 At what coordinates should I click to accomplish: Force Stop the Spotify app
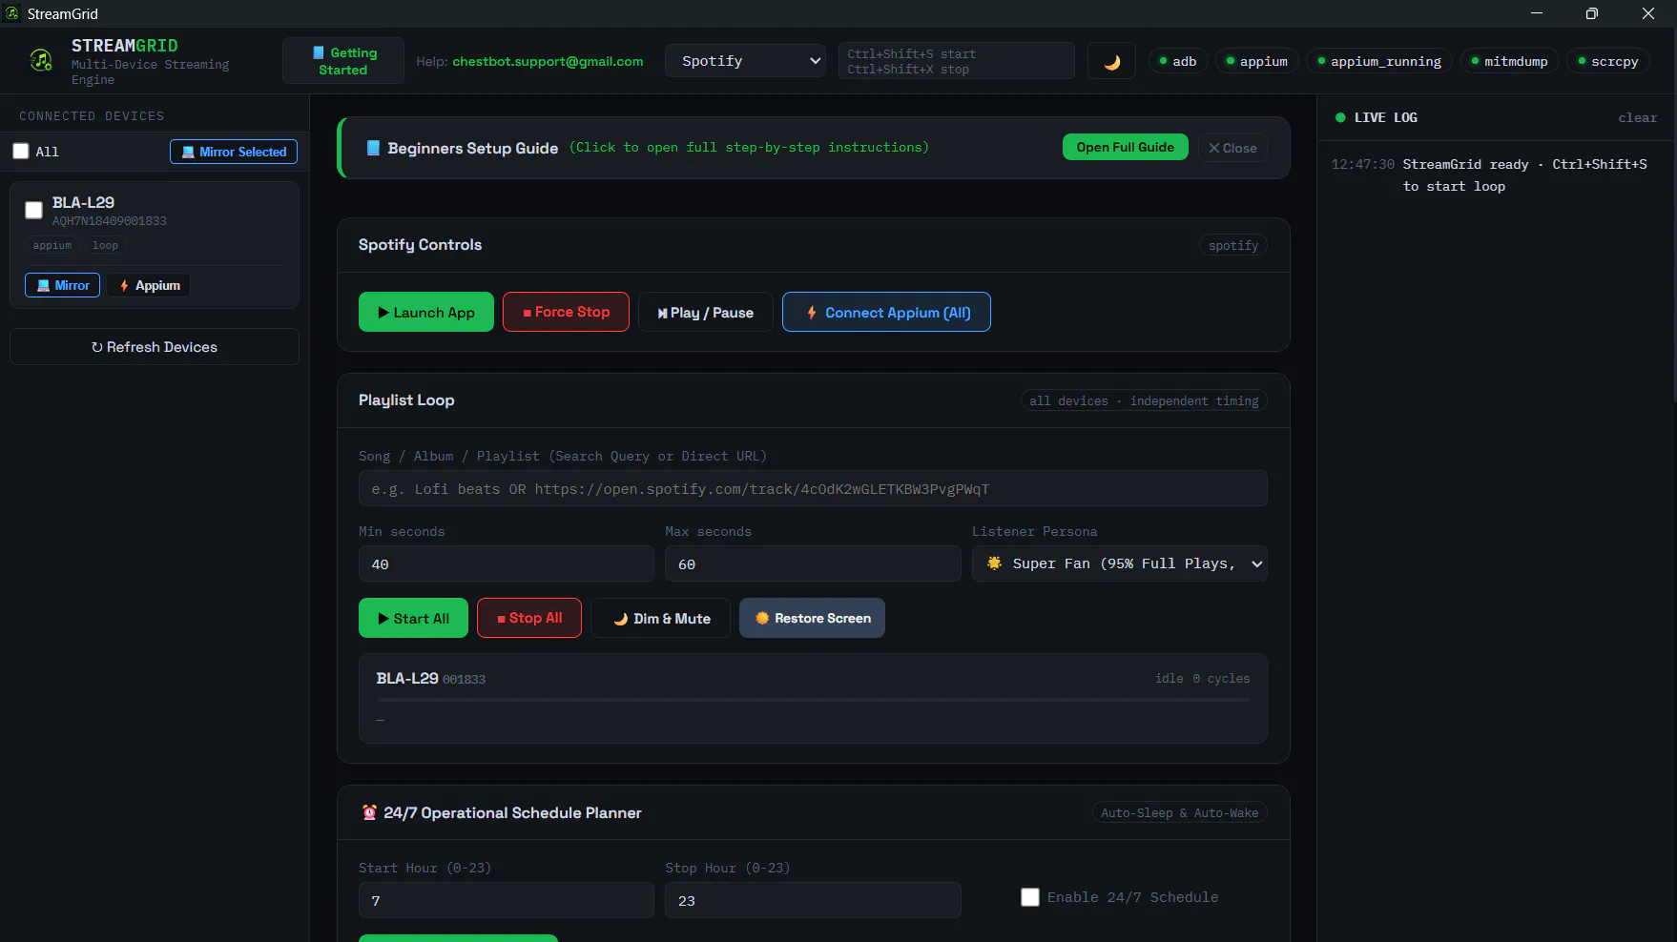pyautogui.click(x=566, y=312)
